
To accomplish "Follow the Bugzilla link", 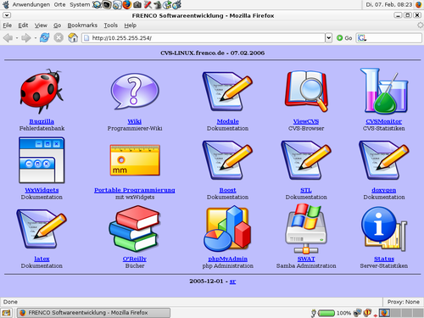I will tap(42, 121).
